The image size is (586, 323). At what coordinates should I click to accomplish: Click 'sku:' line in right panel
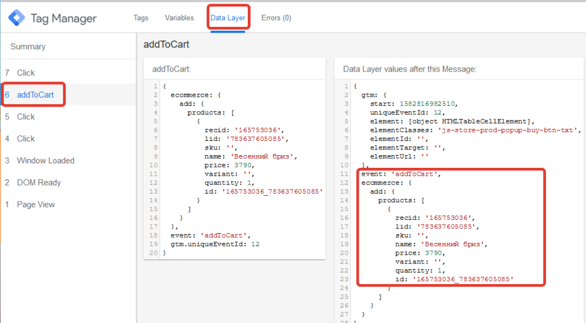coord(411,235)
